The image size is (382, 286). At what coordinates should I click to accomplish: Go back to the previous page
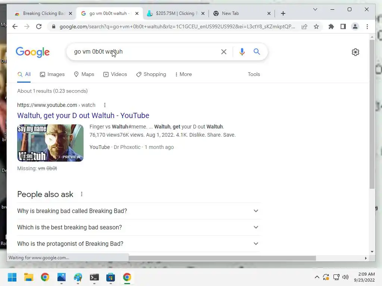click(x=15, y=26)
